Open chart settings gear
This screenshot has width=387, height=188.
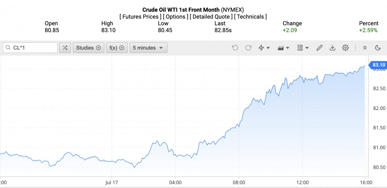[x=345, y=48]
